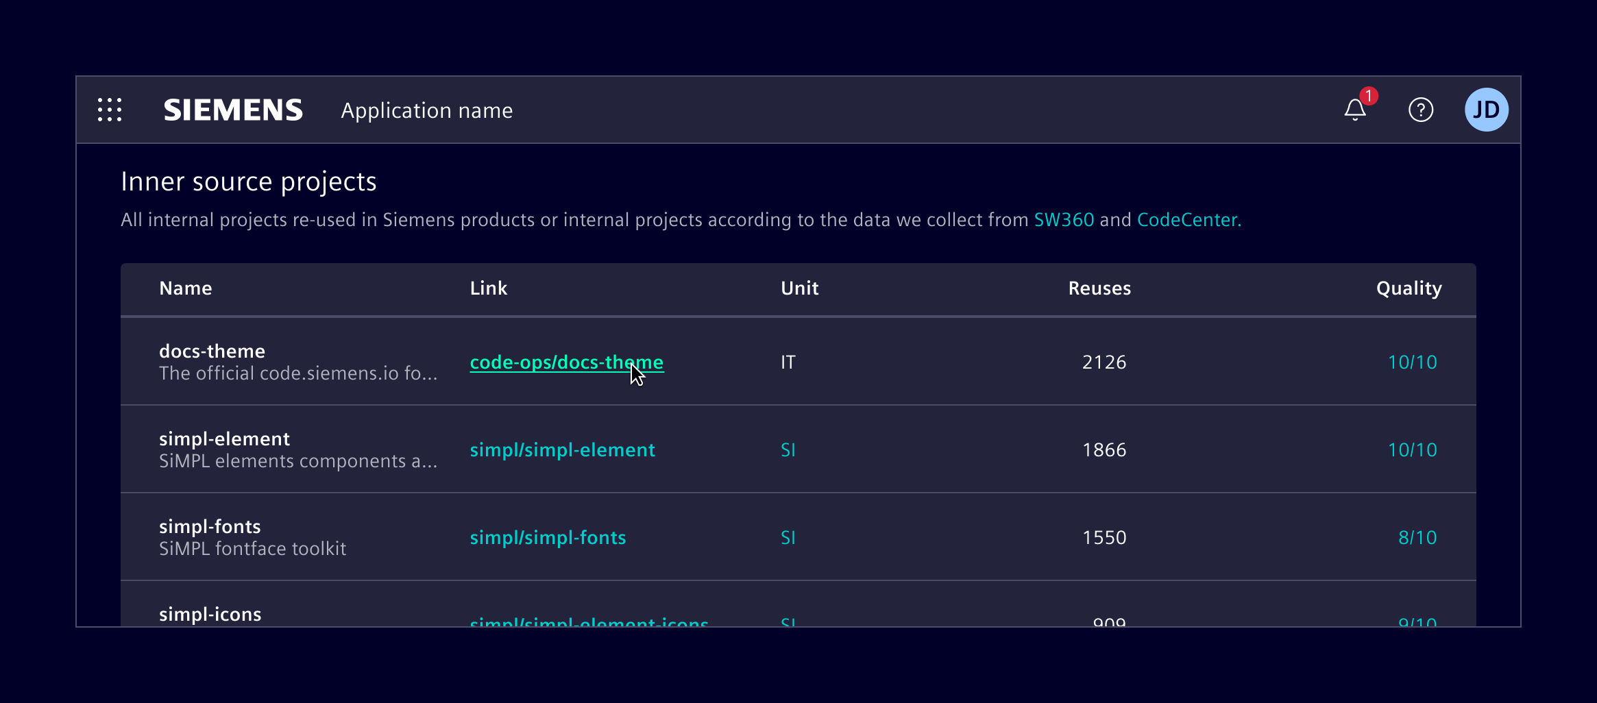Image resolution: width=1597 pixels, height=703 pixels.
Task: Select the simpl-icons project name
Action: click(x=210, y=614)
